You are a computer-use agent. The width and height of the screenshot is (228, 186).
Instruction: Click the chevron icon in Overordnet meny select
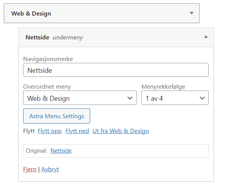pos(130,98)
